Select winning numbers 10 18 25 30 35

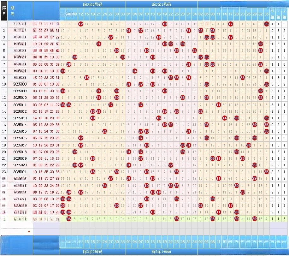pyautogui.click(x=46, y=172)
